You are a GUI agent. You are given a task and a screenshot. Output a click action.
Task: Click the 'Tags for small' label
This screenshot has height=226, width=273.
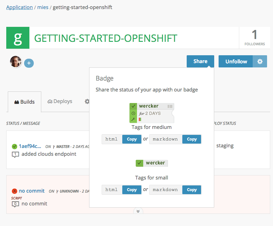152,178
